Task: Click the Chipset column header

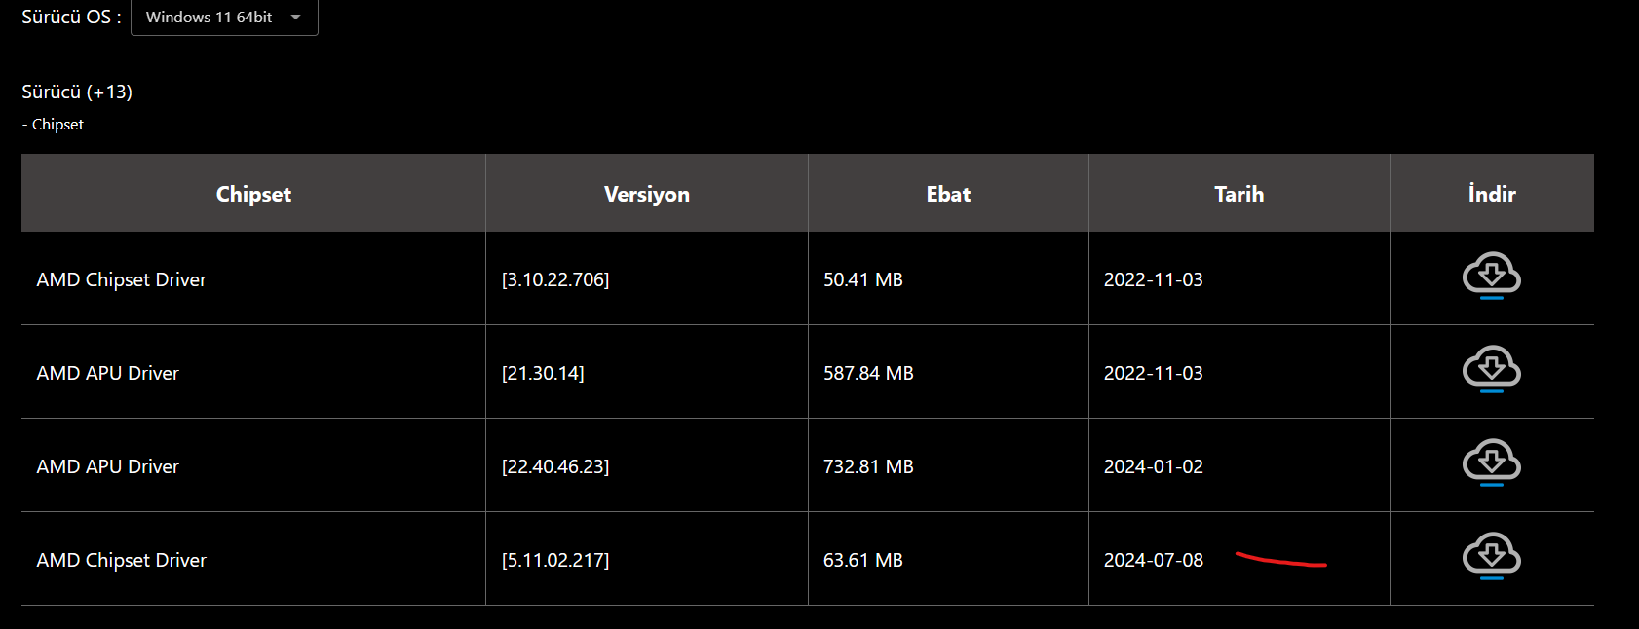Action: pyautogui.click(x=253, y=194)
